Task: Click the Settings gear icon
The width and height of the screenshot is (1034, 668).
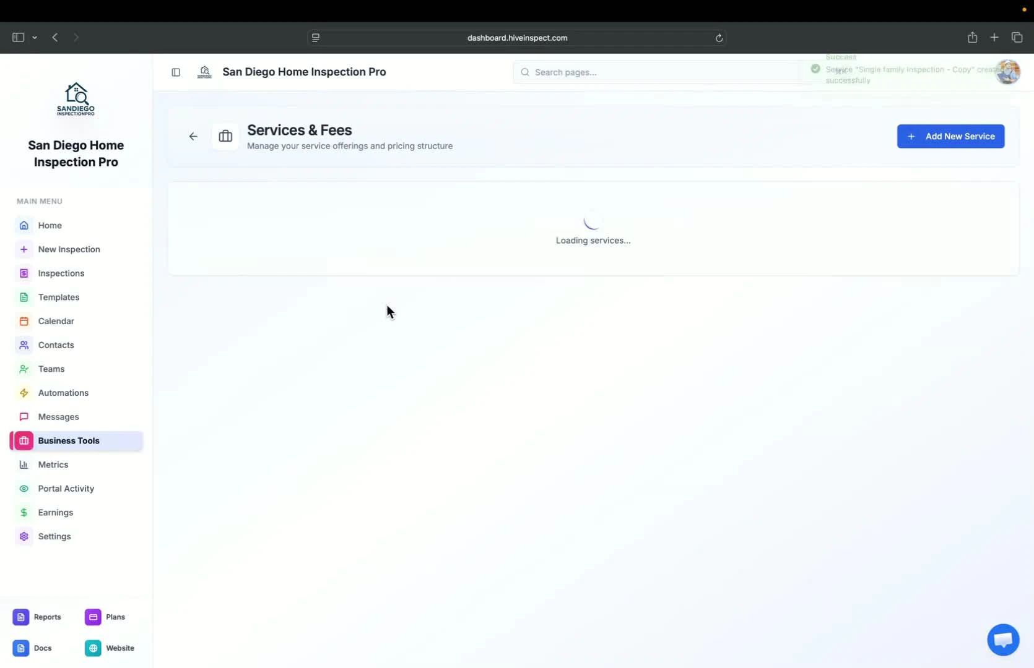Action: pyautogui.click(x=24, y=536)
